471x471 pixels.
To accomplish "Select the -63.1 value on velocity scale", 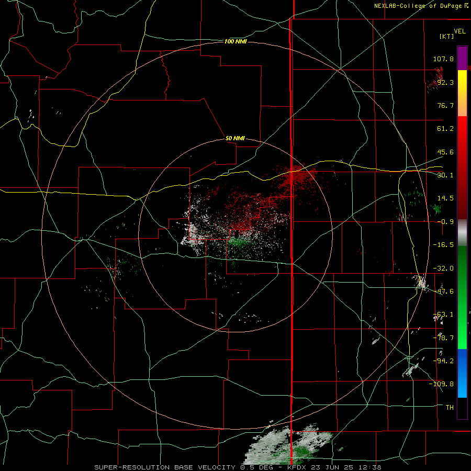I will click(x=443, y=315).
